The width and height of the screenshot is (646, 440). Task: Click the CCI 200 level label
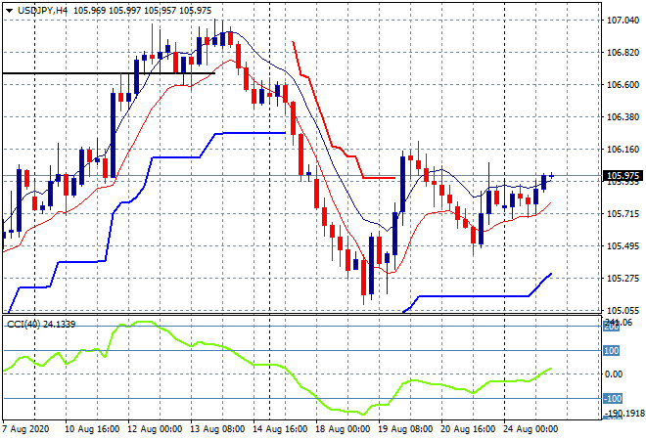[x=611, y=327]
